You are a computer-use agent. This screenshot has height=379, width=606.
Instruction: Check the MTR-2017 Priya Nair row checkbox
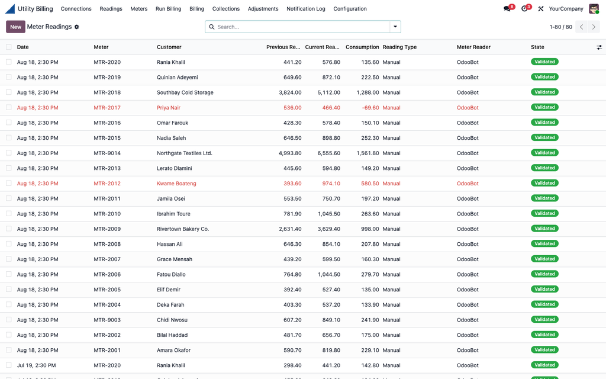(8, 108)
